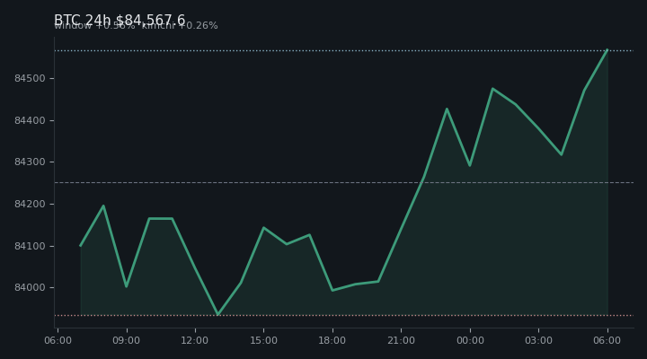Click the 84400 y-axis label
The image size is (647, 359).
click(x=30, y=120)
